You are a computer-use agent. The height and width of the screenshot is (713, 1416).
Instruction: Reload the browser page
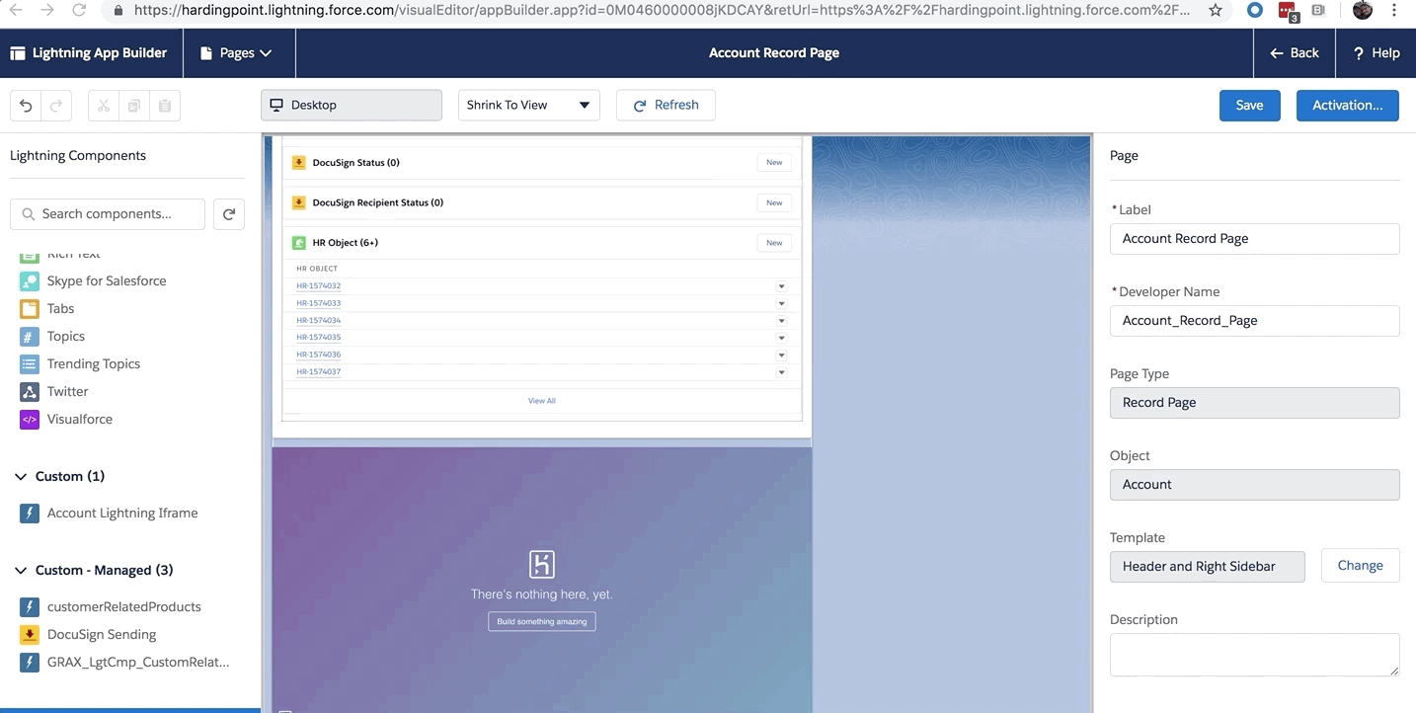80,11
